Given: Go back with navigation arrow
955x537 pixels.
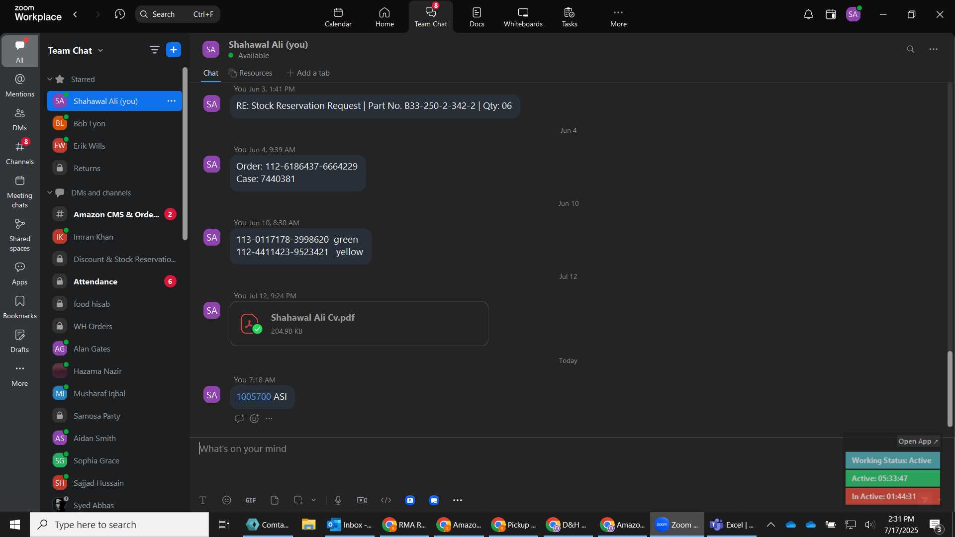Looking at the screenshot, I should [x=75, y=14].
